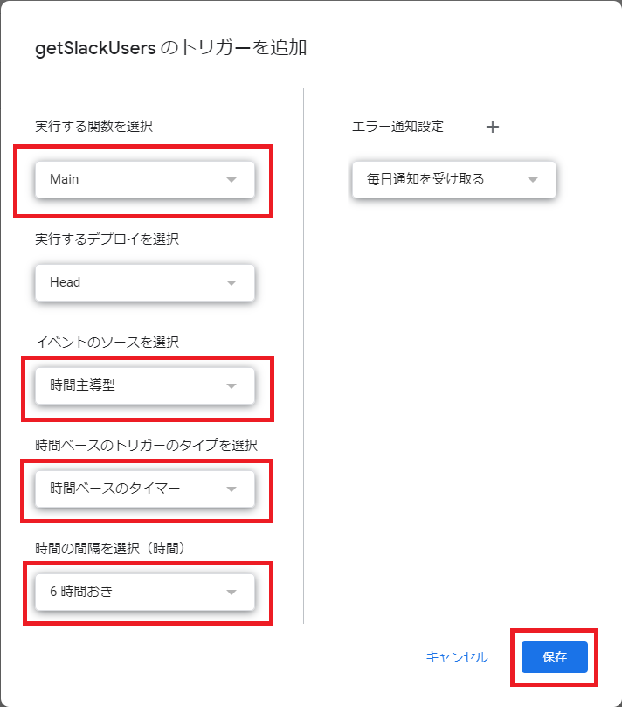The width and height of the screenshot is (622, 707).
Task: Open the deployment selector showing Head
Action: (x=145, y=282)
